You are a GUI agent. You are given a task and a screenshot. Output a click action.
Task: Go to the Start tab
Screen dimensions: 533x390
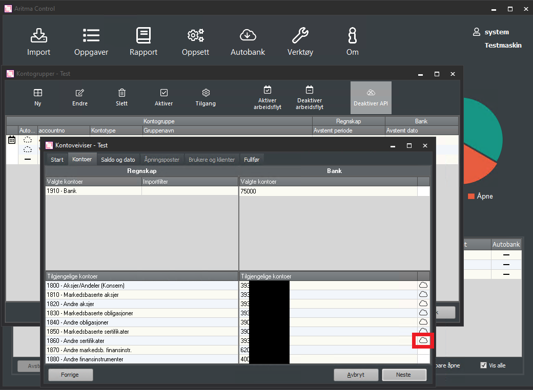tap(57, 160)
